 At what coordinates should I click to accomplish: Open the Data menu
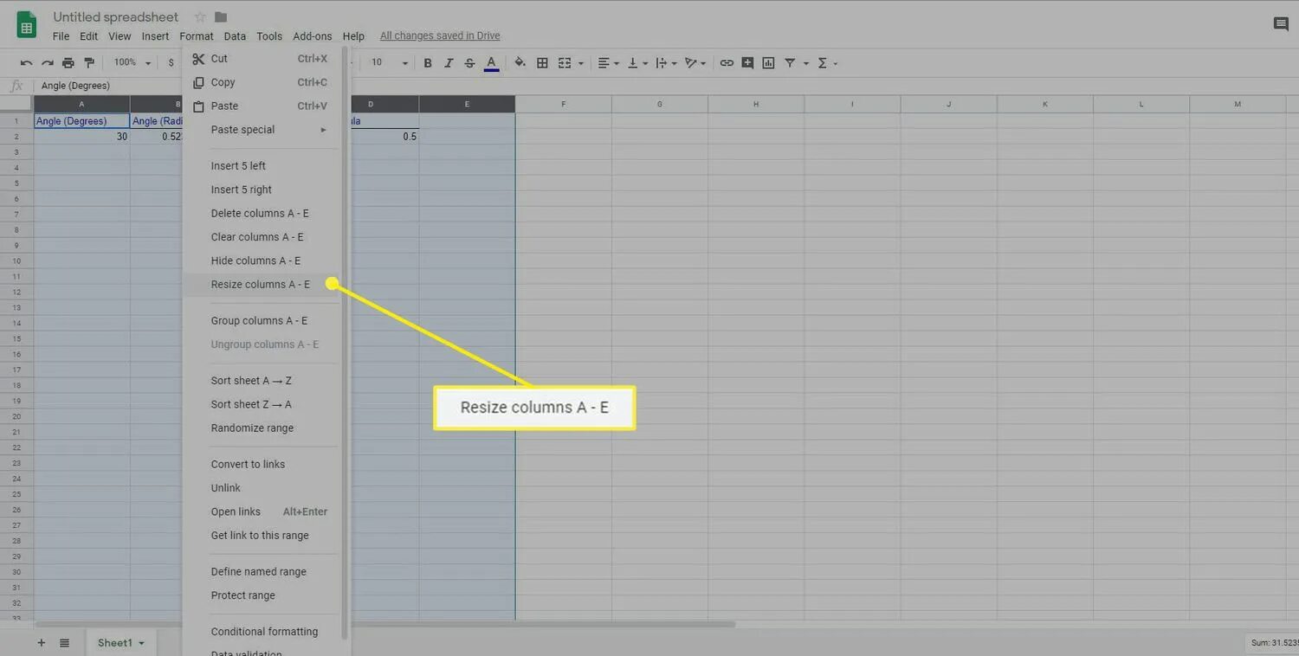point(235,36)
